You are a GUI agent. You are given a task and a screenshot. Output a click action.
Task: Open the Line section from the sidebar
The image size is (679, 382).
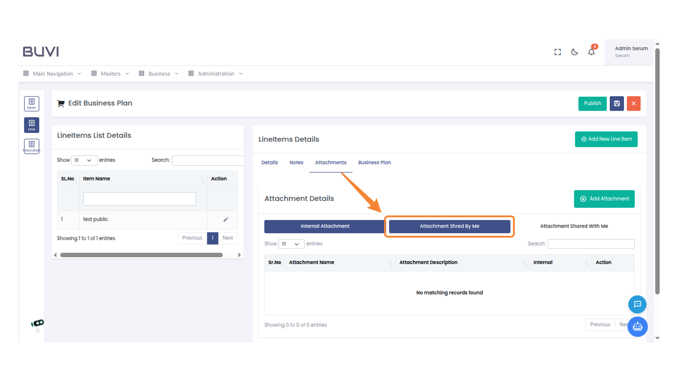click(31, 125)
